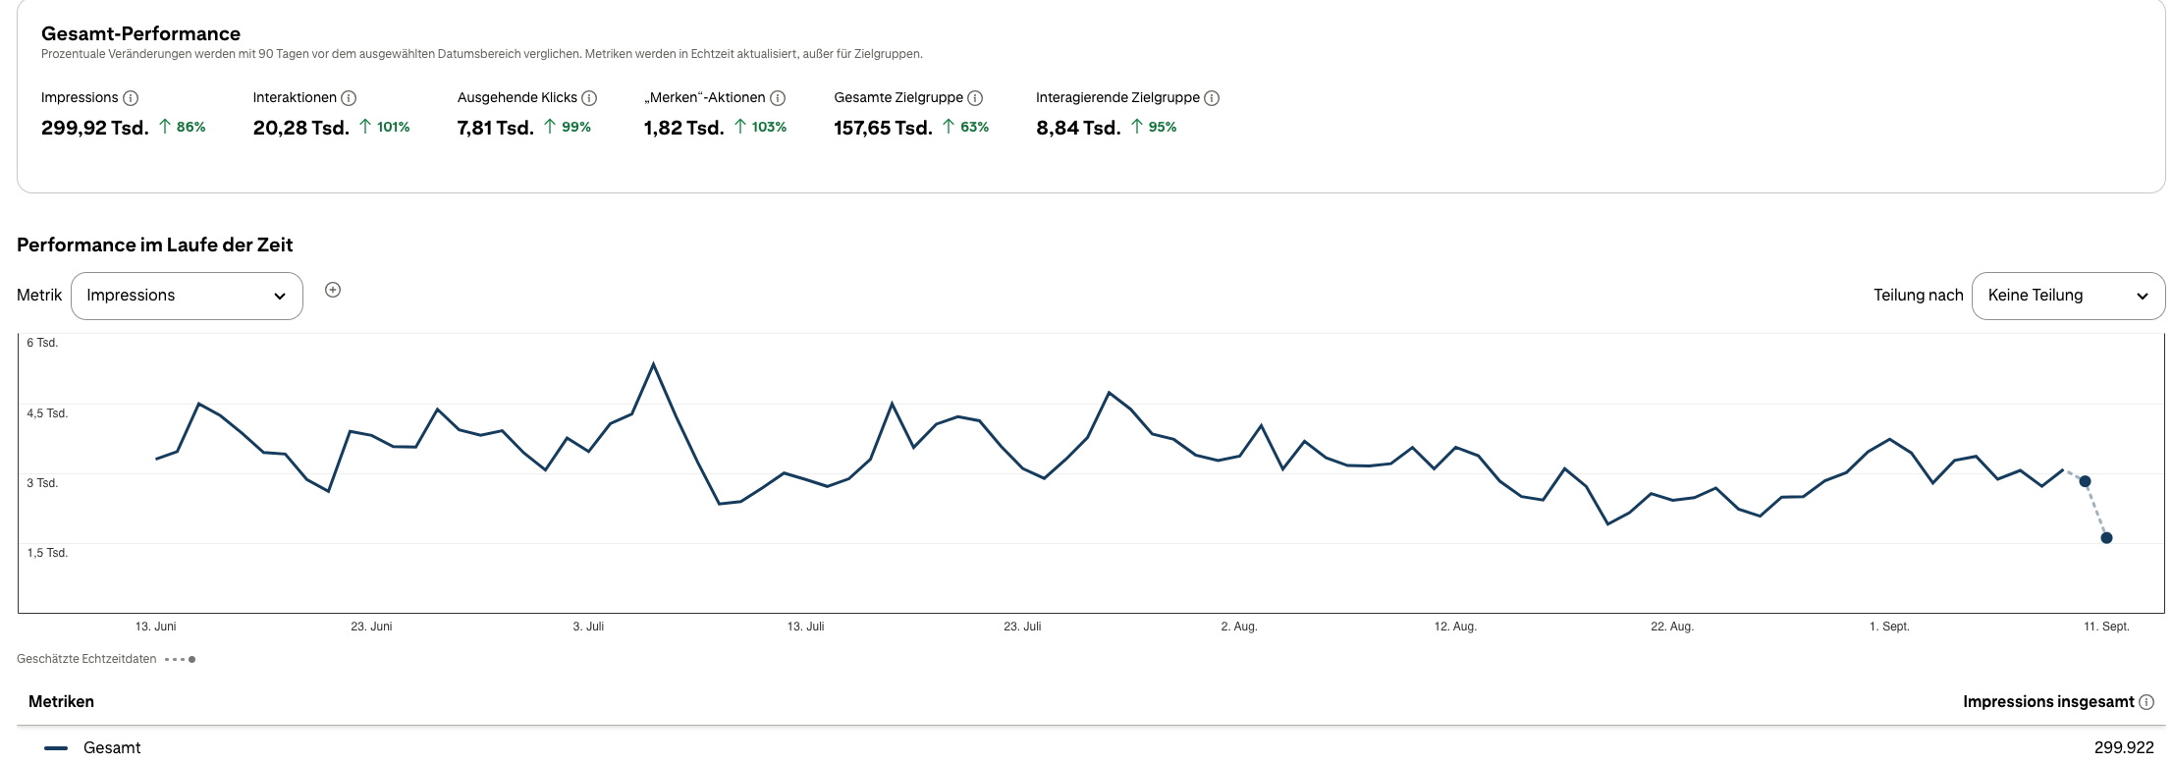Click the dark blue Gesamt legend swatch
Screen dimensions: 2173x765
pyautogui.click(x=56, y=748)
